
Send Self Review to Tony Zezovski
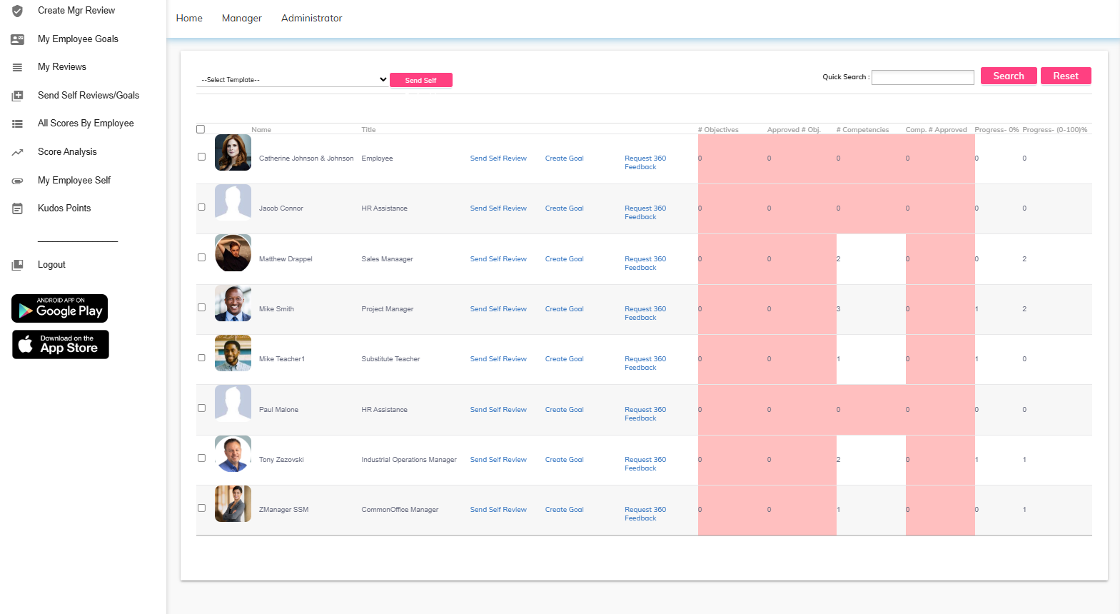tap(498, 460)
